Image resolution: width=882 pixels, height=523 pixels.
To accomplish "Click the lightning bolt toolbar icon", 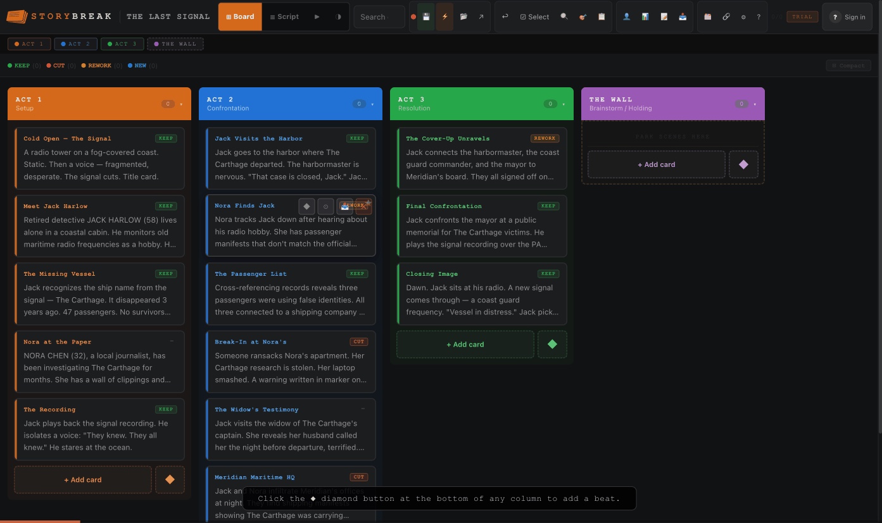I will point(444,17).
